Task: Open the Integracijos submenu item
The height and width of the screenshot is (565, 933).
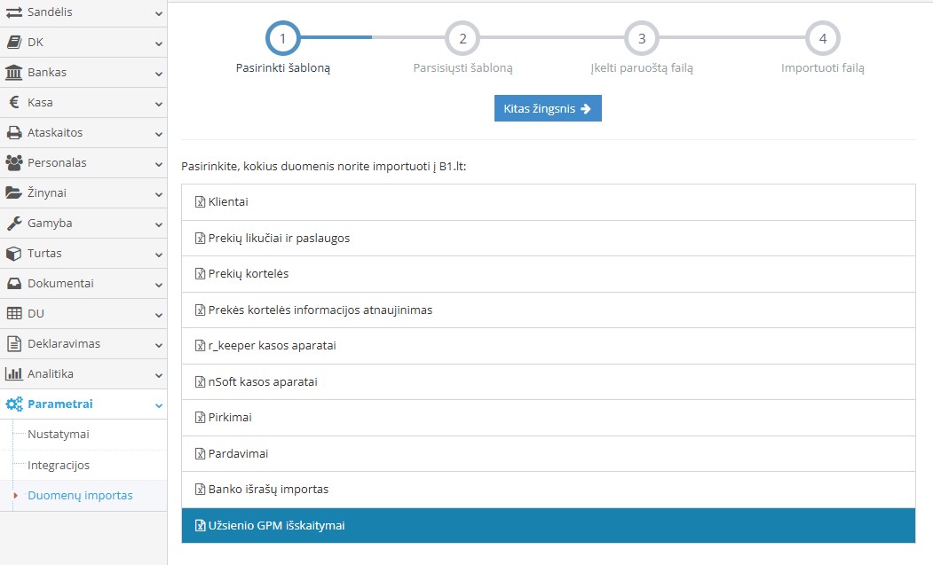Action: point(59,465)
